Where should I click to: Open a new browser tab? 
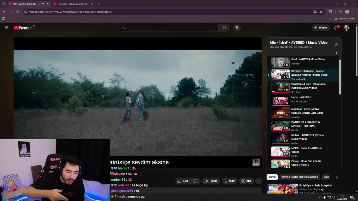(x=99, y=4)
